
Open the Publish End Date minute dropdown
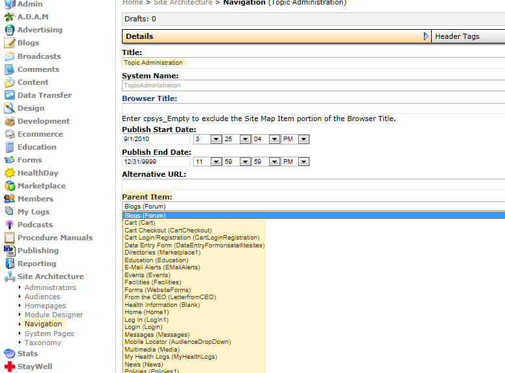click(x=245, y=162)
